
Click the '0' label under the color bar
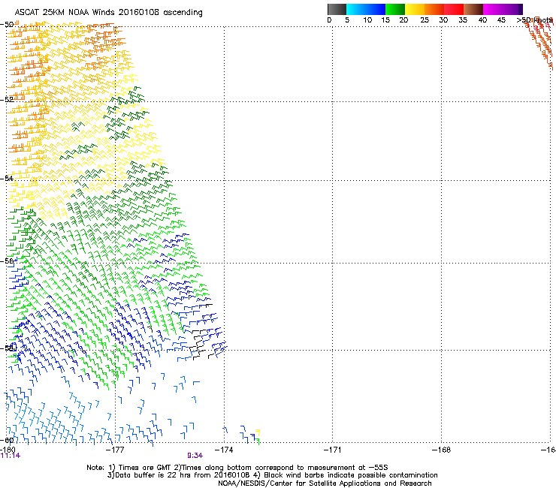[329, 20]
